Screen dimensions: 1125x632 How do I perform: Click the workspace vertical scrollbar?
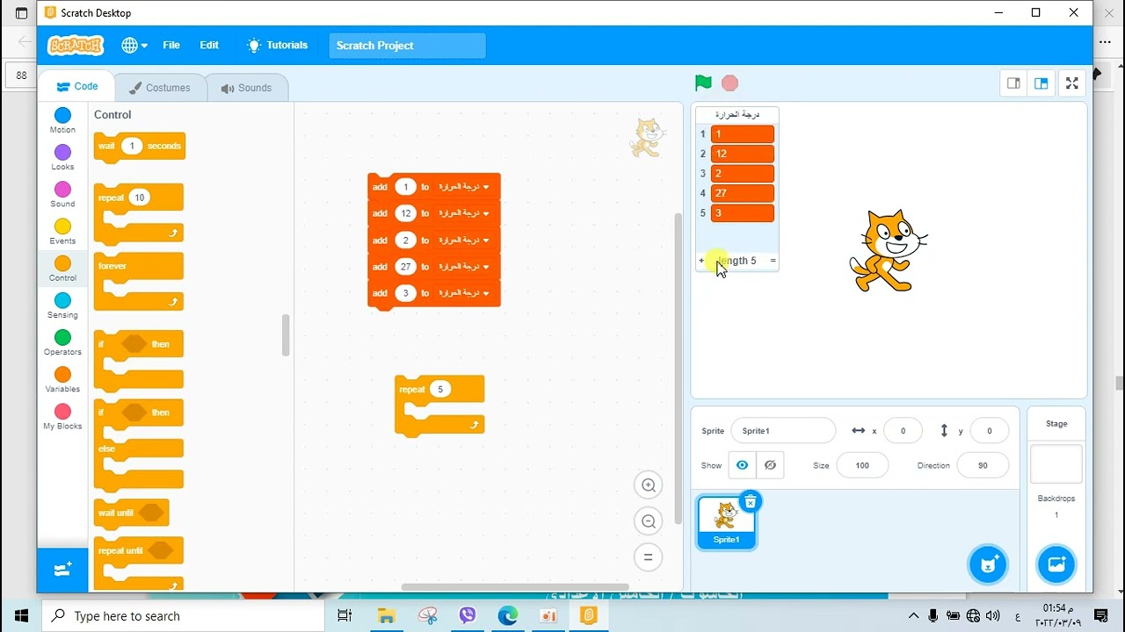678,369
